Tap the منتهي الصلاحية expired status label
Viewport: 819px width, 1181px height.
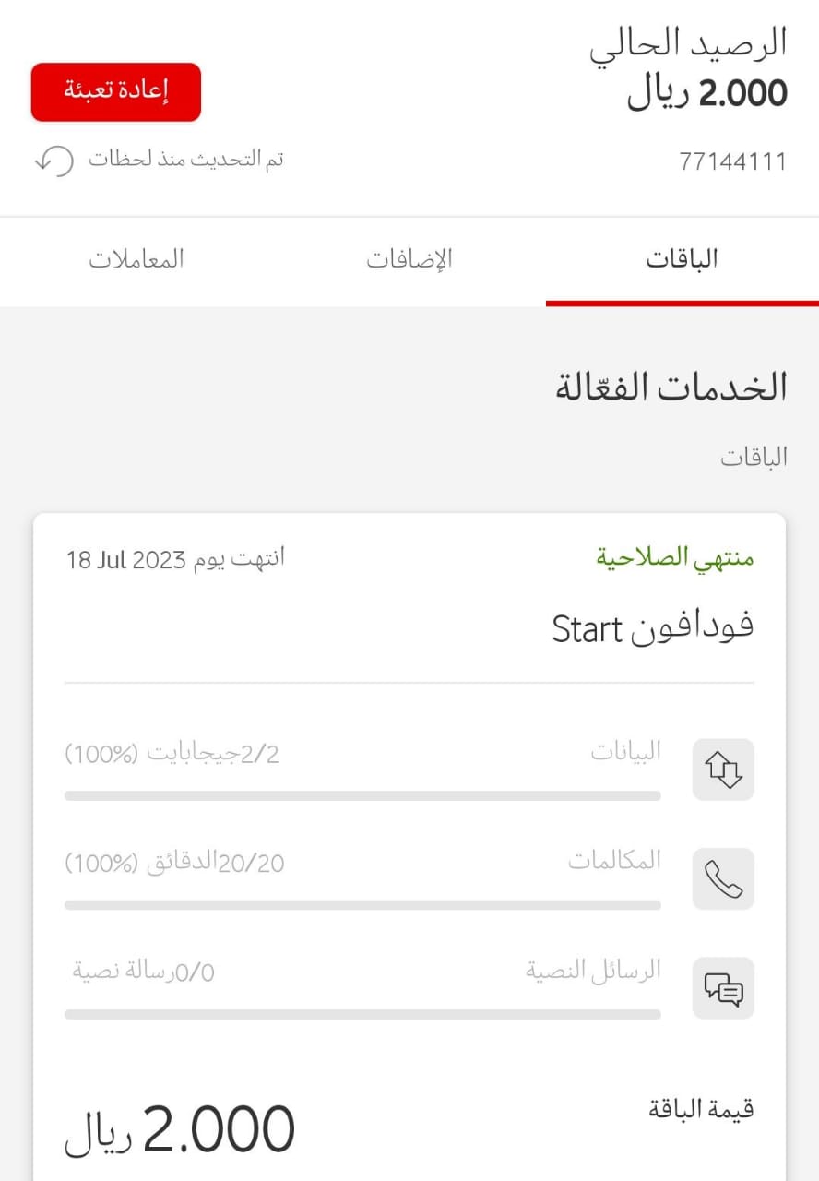674,558
